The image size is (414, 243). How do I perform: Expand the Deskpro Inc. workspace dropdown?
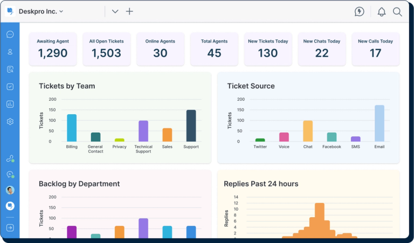[x=41, y=11]
